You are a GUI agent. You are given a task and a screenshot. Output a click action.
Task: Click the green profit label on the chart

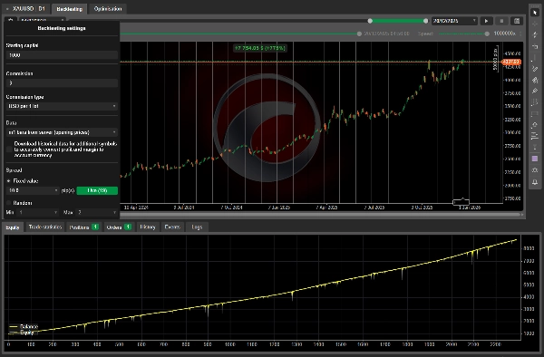click(260, 48)
